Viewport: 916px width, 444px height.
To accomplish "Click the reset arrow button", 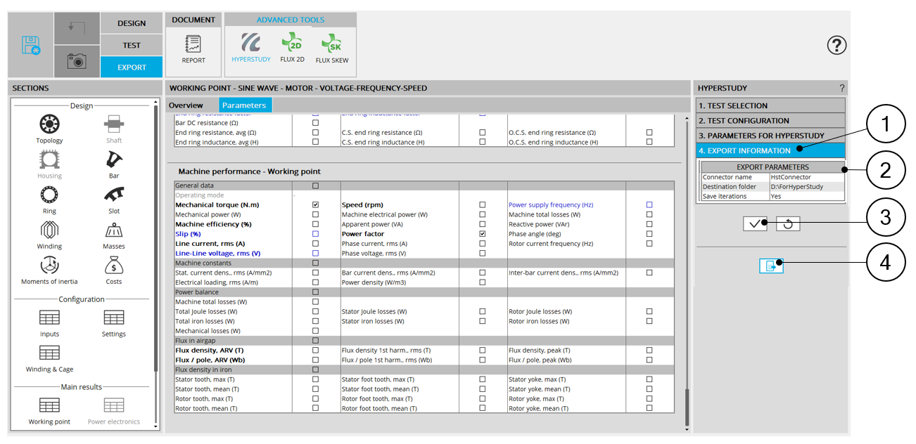I will pos(788,223).
